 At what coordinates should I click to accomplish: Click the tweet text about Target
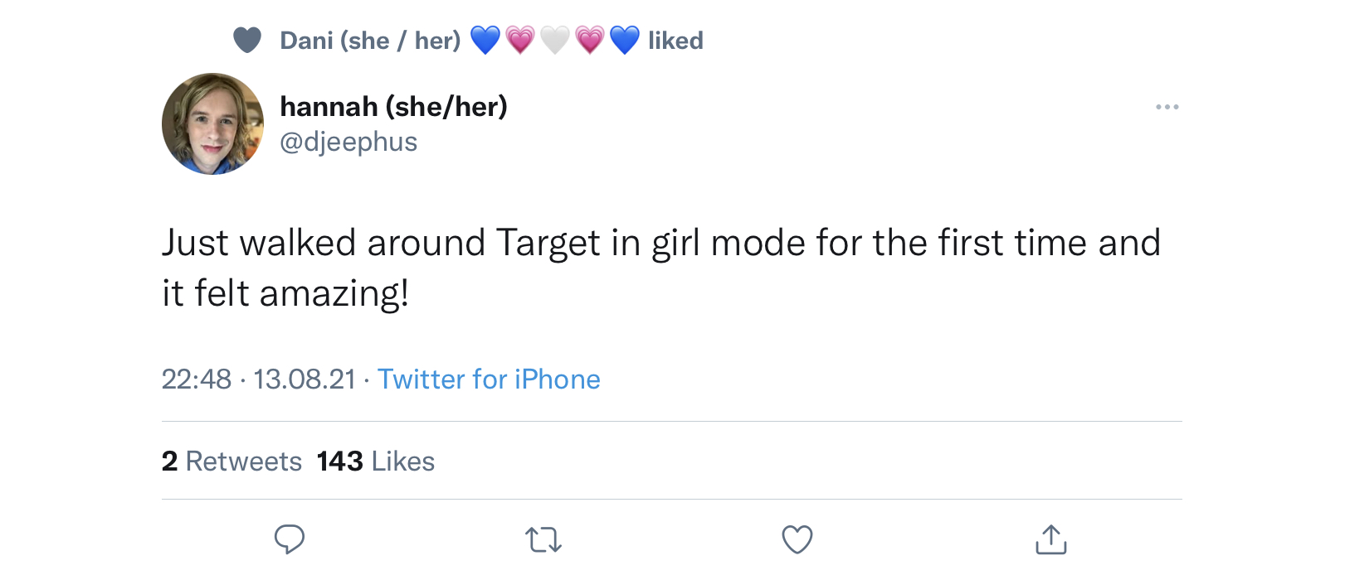660,268
